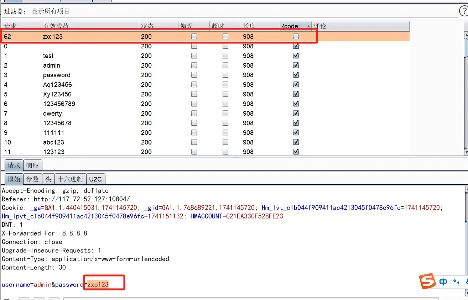This screenshot has width=468, height=300.
Task: Switch to the 参数 tab
Action: (32, 179)
